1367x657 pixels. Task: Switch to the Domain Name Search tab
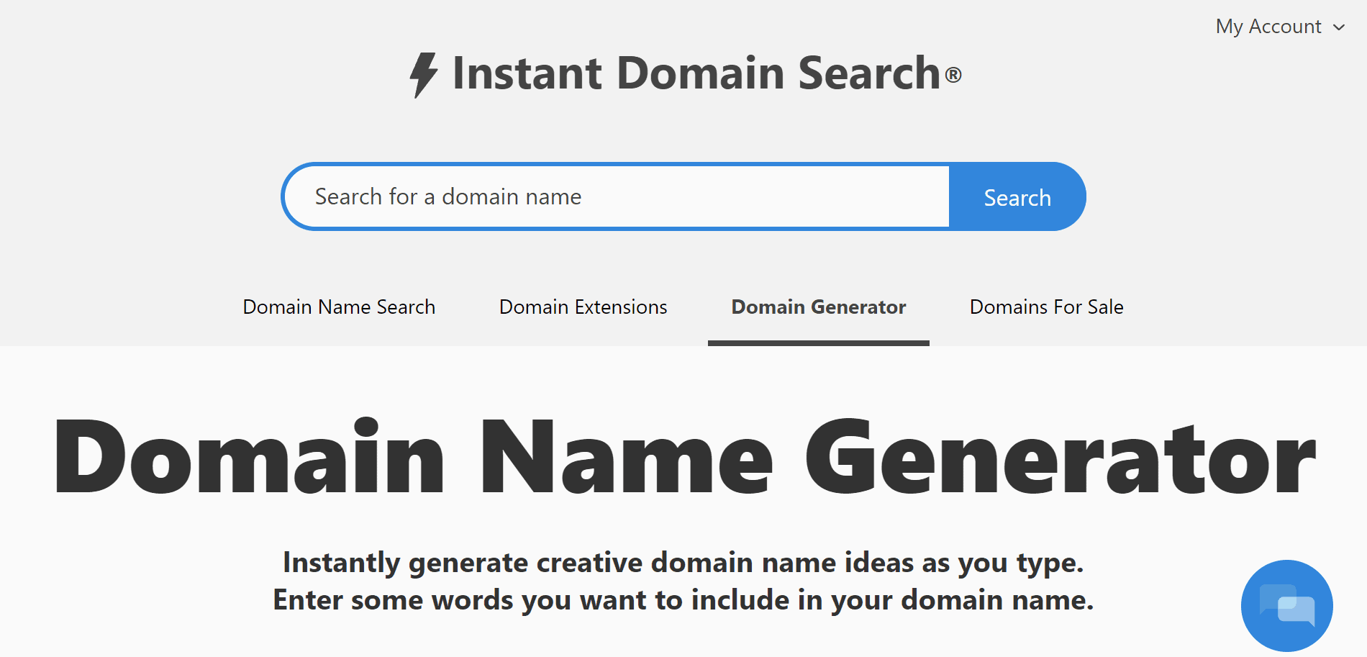coord(339,307)
